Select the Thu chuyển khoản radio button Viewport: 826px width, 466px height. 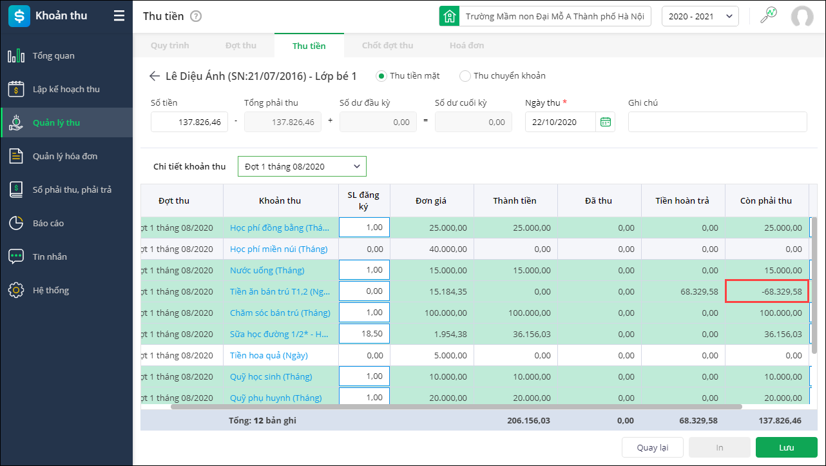[x=465, y=76]
